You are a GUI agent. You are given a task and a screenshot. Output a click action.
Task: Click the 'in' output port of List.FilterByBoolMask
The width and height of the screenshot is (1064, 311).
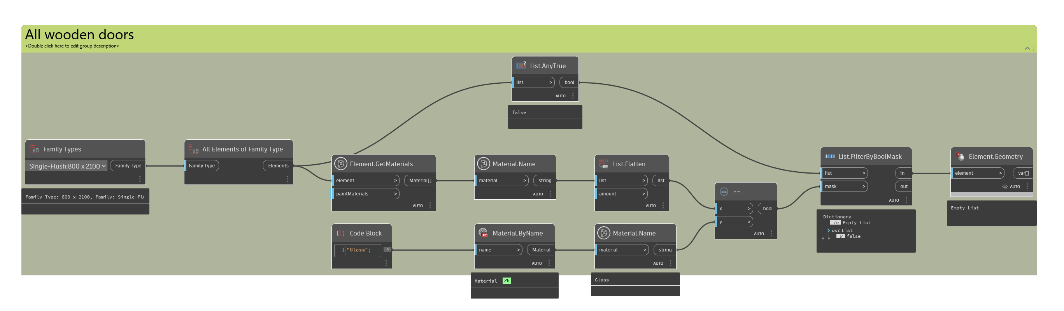904,174
